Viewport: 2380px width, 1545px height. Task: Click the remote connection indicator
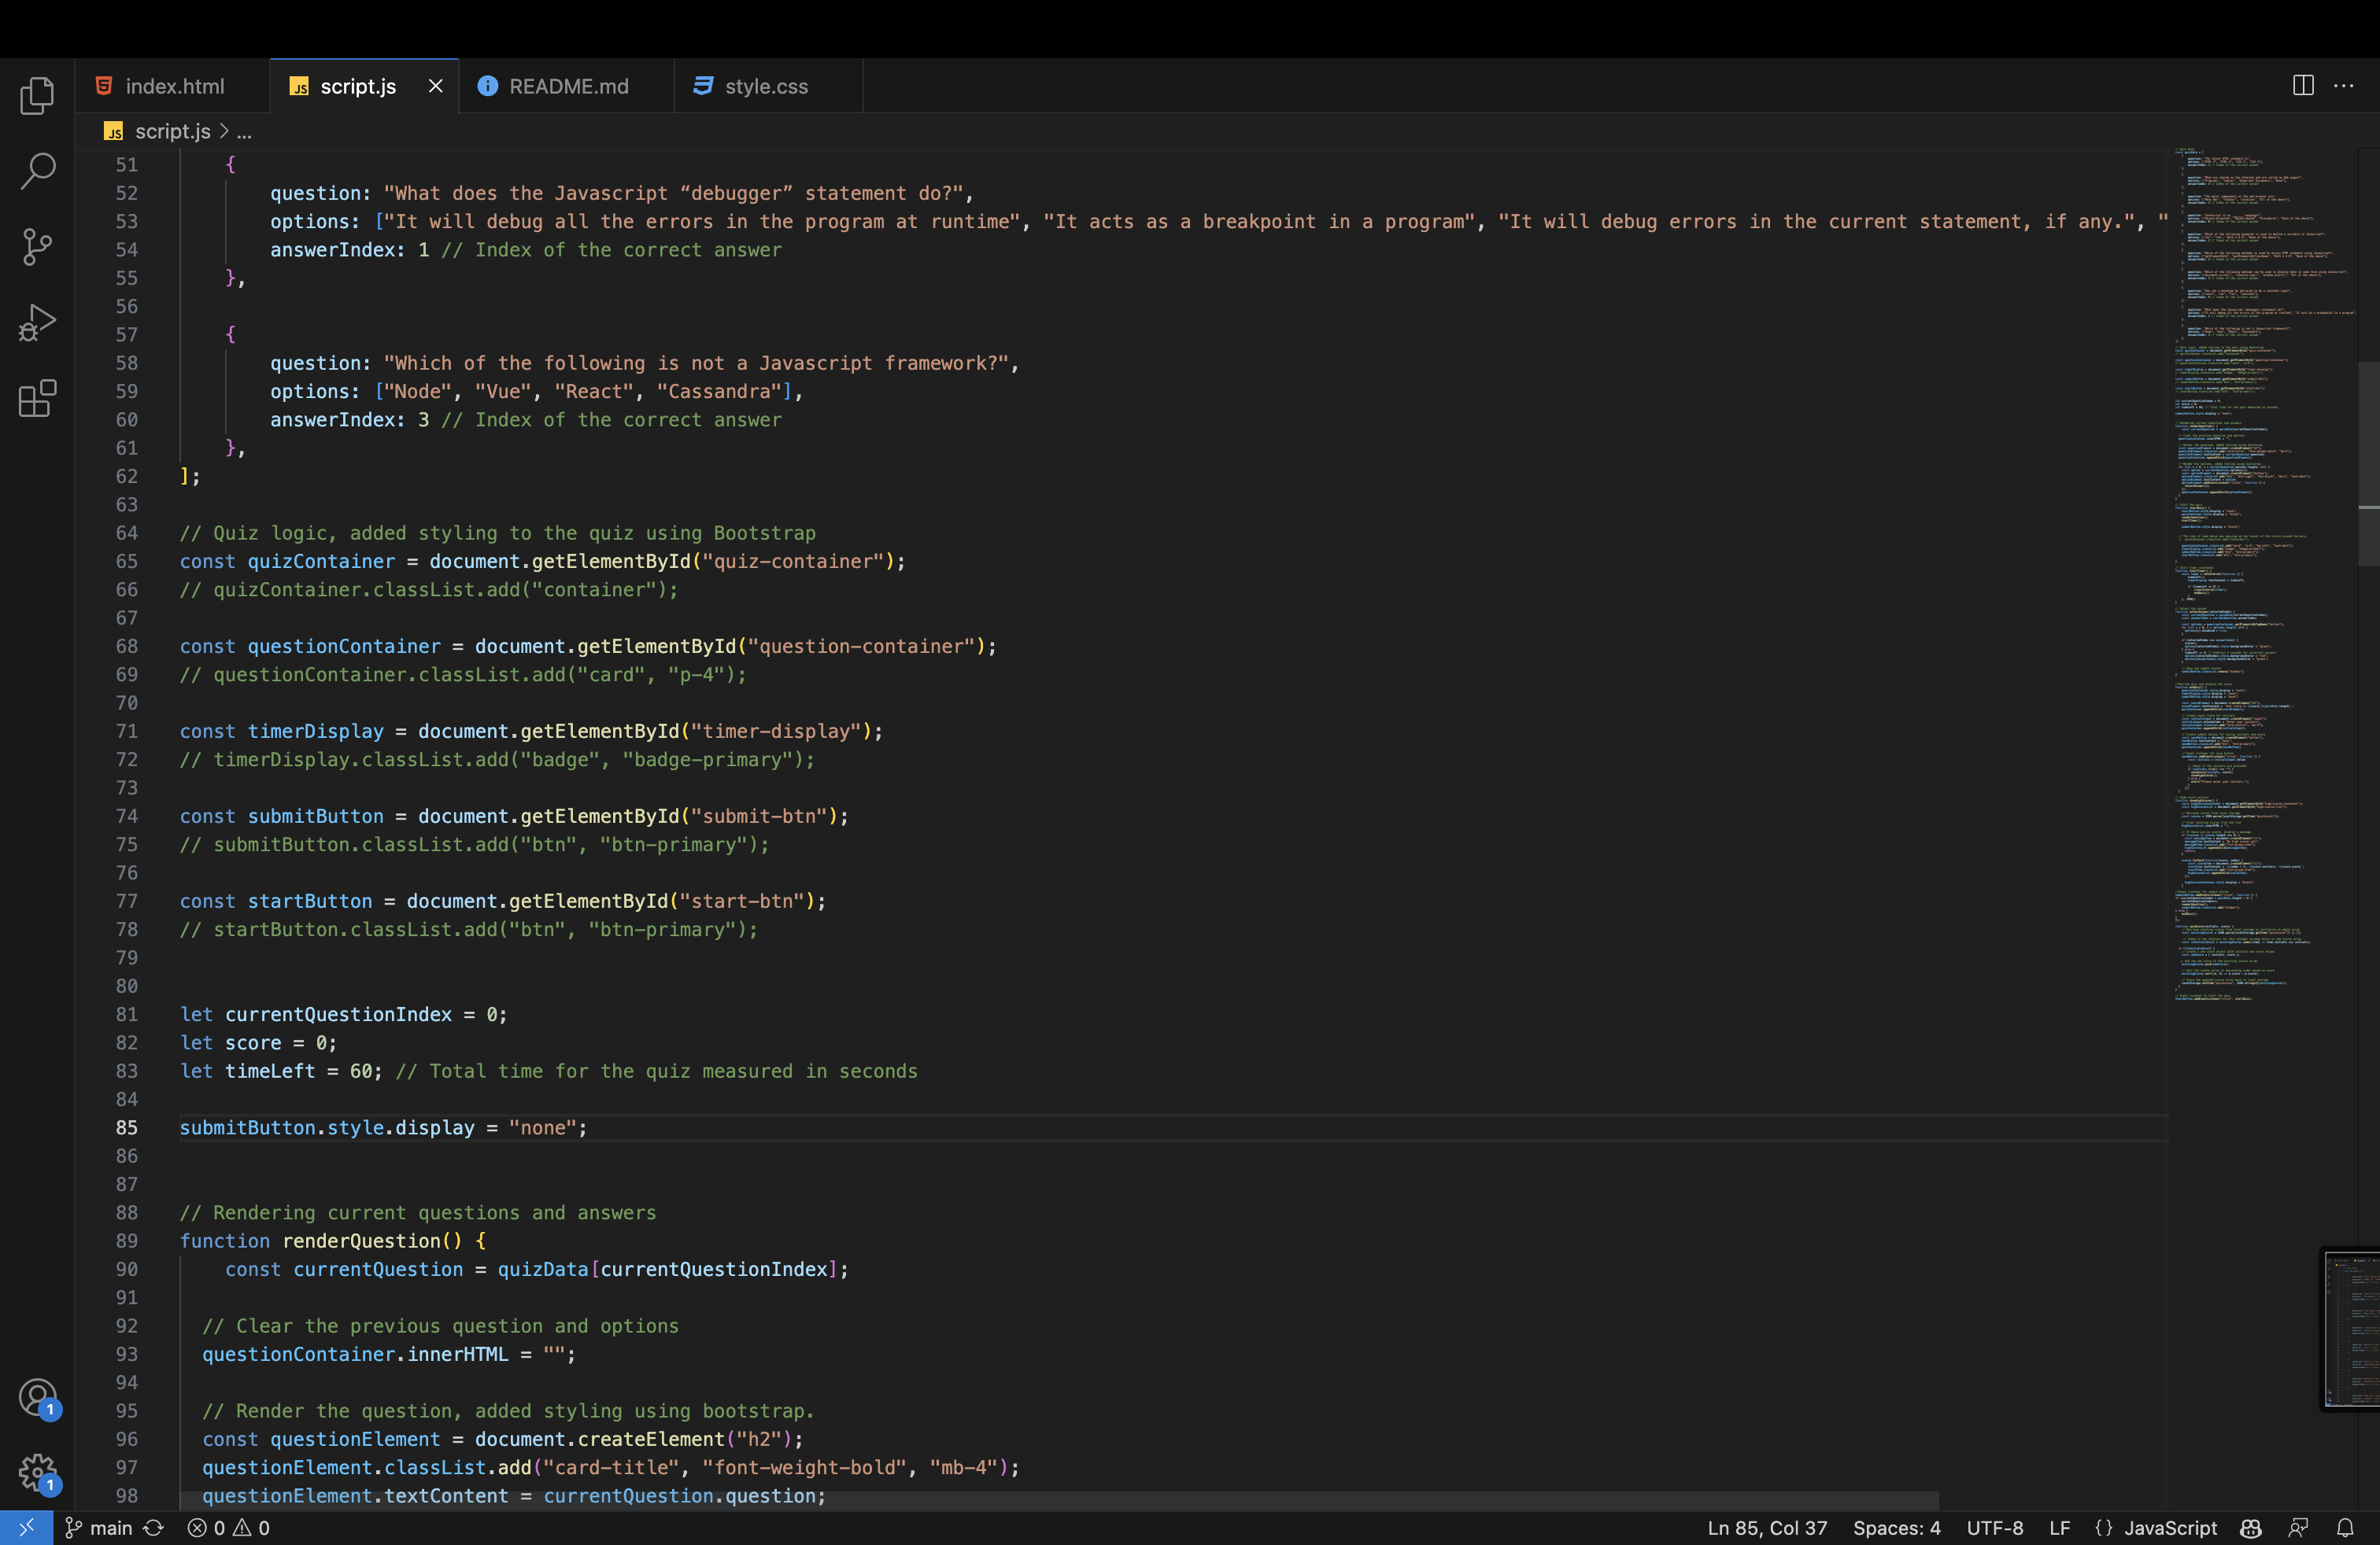[x=26, y=1527]
